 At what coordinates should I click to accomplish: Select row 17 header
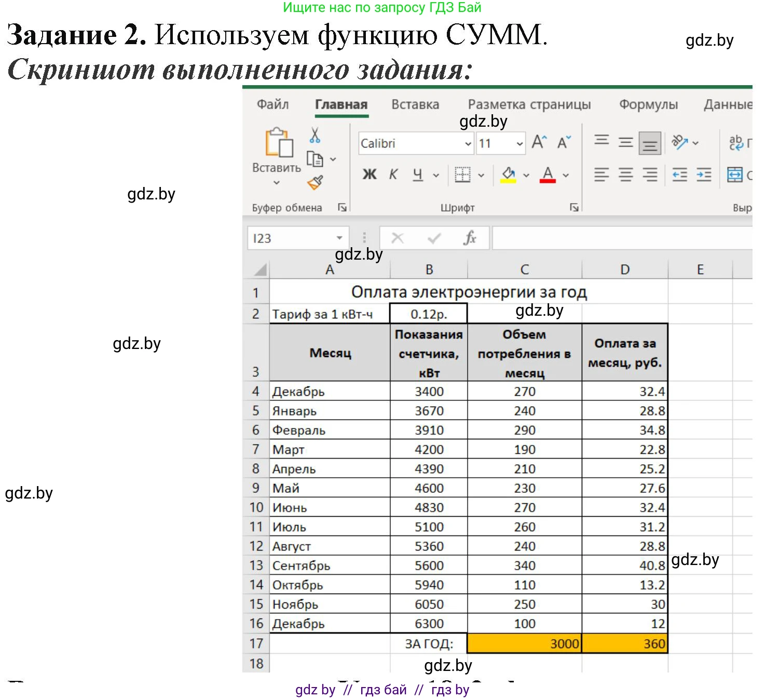pyautogui.click(x=256, y=643)
